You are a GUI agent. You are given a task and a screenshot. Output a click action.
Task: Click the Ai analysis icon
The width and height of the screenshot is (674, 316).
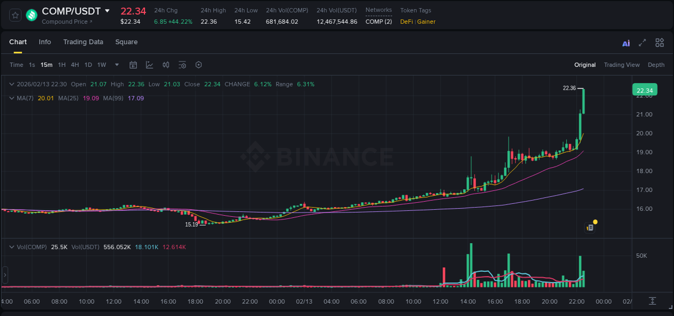[625, 43]
